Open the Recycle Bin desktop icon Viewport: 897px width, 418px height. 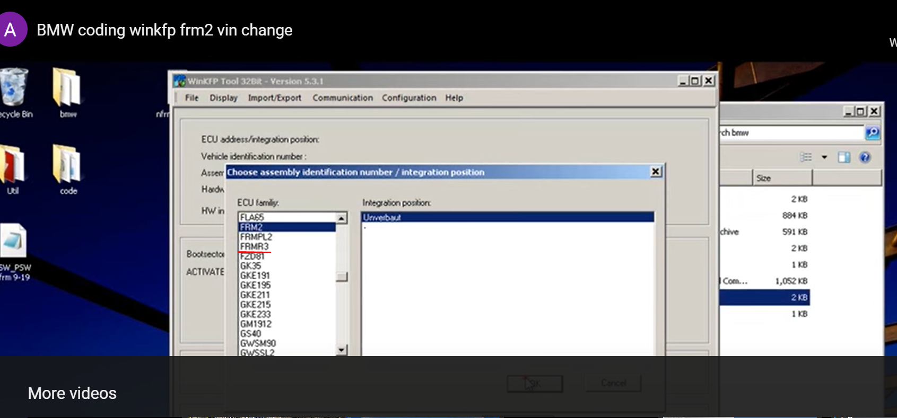tap(14, 93)
